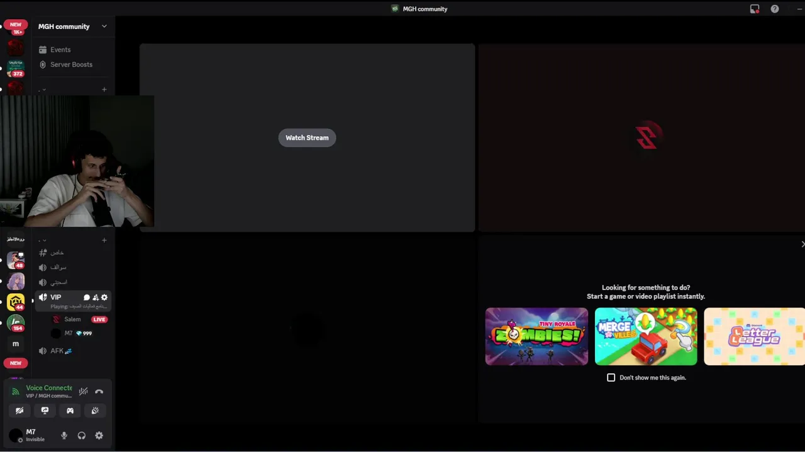This screenshot has width=805, height=452.
Task: Open the server labeled "m"
Action: [16, 344]
